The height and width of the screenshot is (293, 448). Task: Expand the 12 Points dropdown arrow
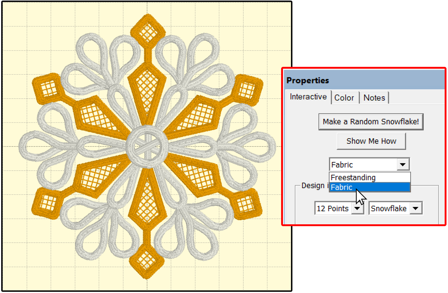(x=357, y=209)
